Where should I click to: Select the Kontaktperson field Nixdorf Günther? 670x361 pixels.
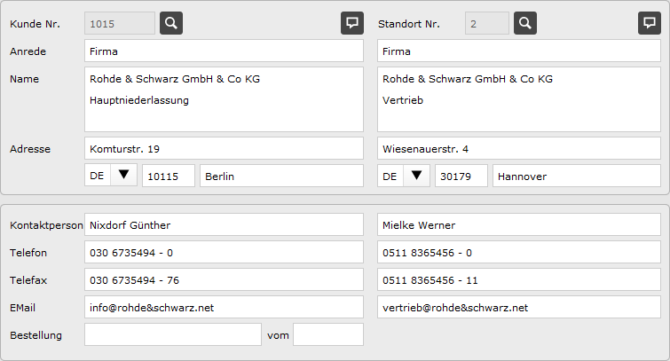point(224,225)
